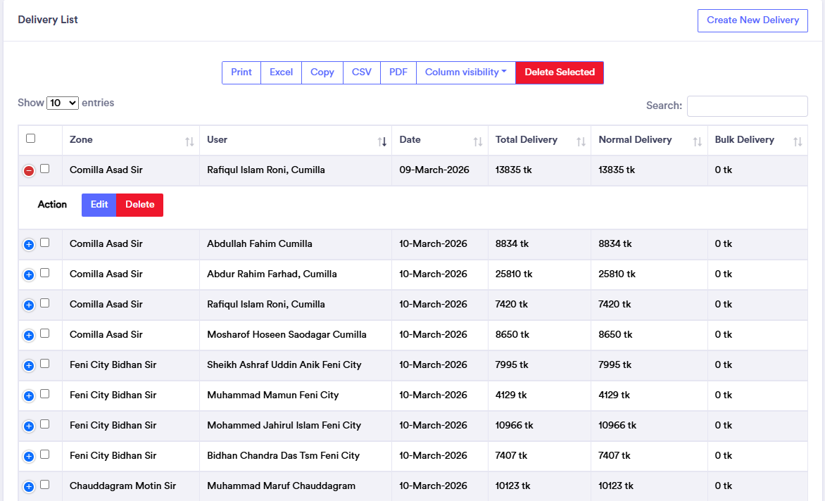This screenshot has height=501, width=825.
Task: Check the box for Abdur Rahim Farhad
Action: point(45,273)
